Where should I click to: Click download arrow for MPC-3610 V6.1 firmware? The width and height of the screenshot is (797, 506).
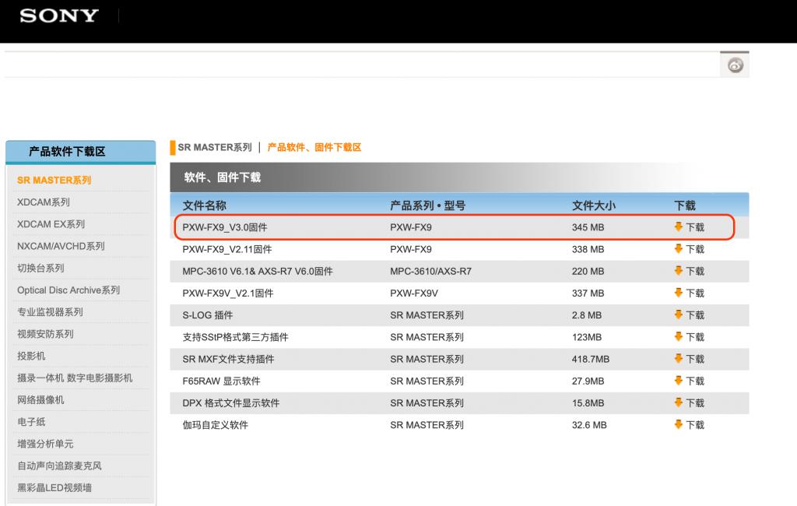click(678, 271)
